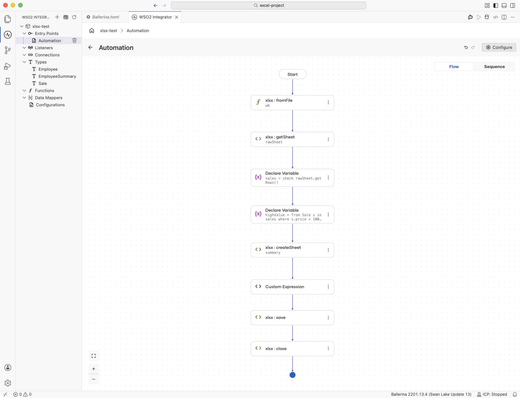520x398 pixels.
Task: Select the xlsx : getSheet node
Action: (293, 139)
